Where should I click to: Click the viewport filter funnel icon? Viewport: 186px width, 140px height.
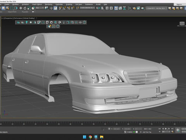[36, 18]
